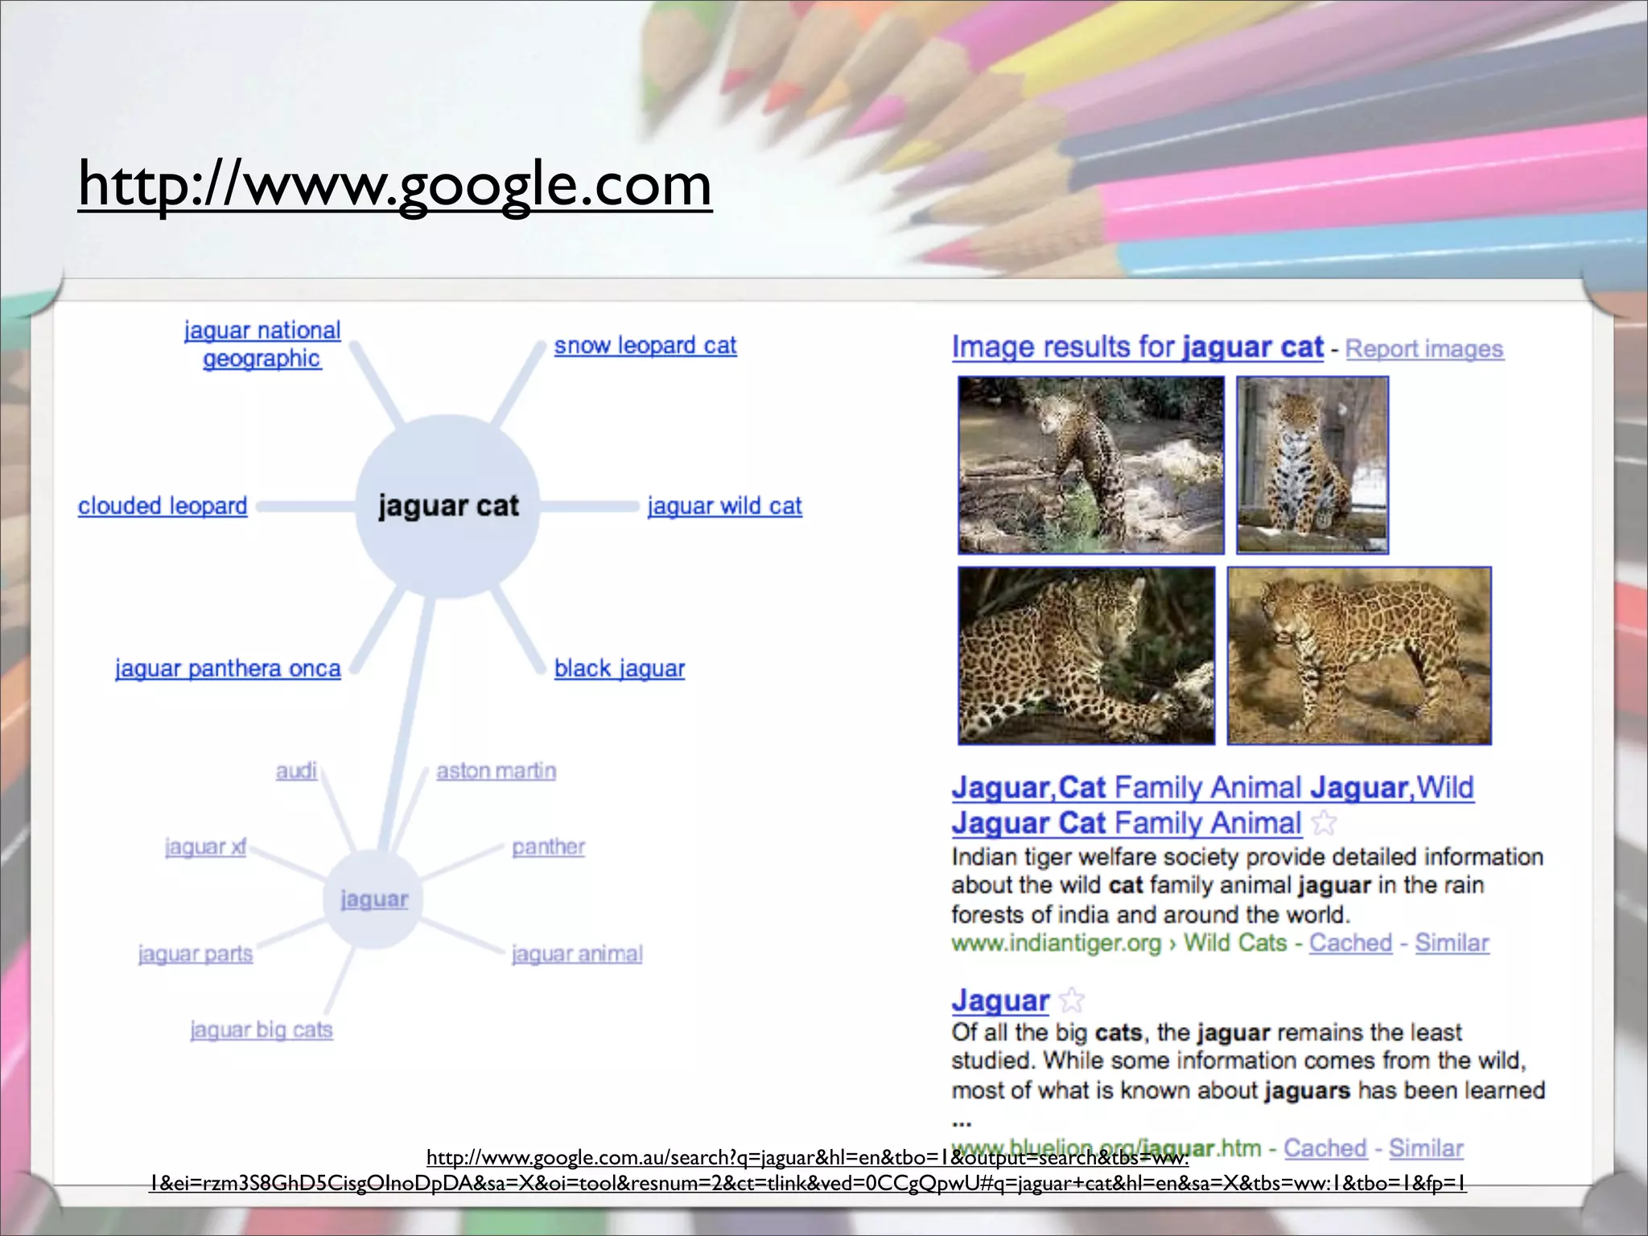Open the http://www.google.com title link
The image size is (1648, 1236).
(395, 185)
